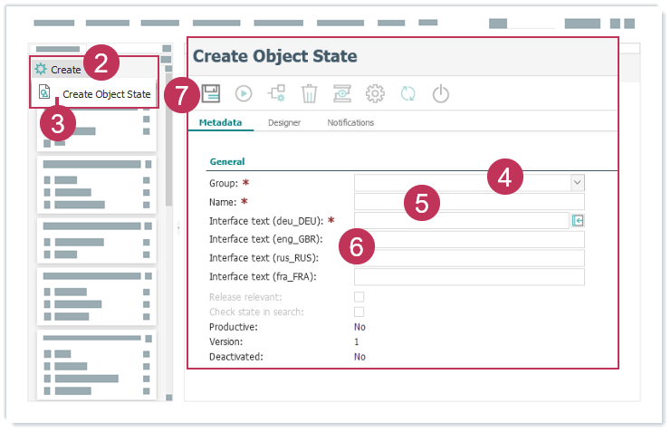Click Interface text (fra_FRA) input field
The image size is (671, 432).
click(468, 277)
